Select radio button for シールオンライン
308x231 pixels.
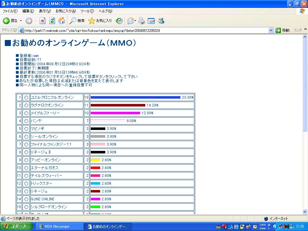pyautogui.click(x=26, y=137)
